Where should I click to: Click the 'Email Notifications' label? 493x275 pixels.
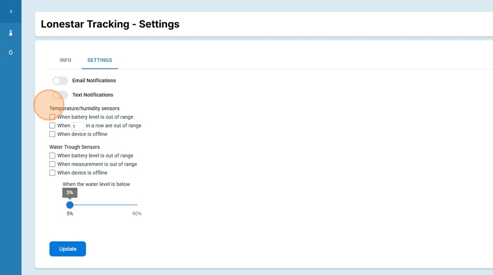tap(94, 81)
